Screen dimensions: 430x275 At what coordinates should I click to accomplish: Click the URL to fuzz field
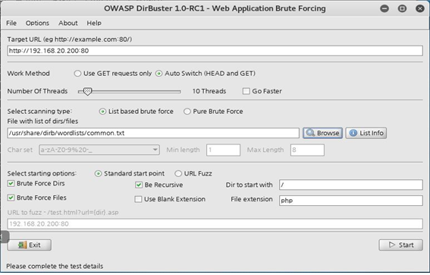[x=215, y=224]
